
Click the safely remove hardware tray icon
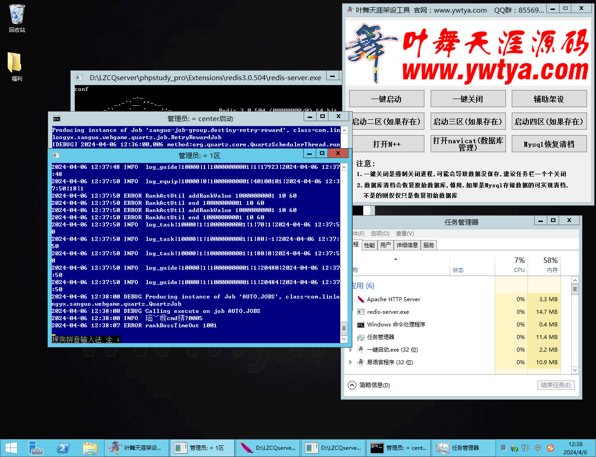point(514,448)
